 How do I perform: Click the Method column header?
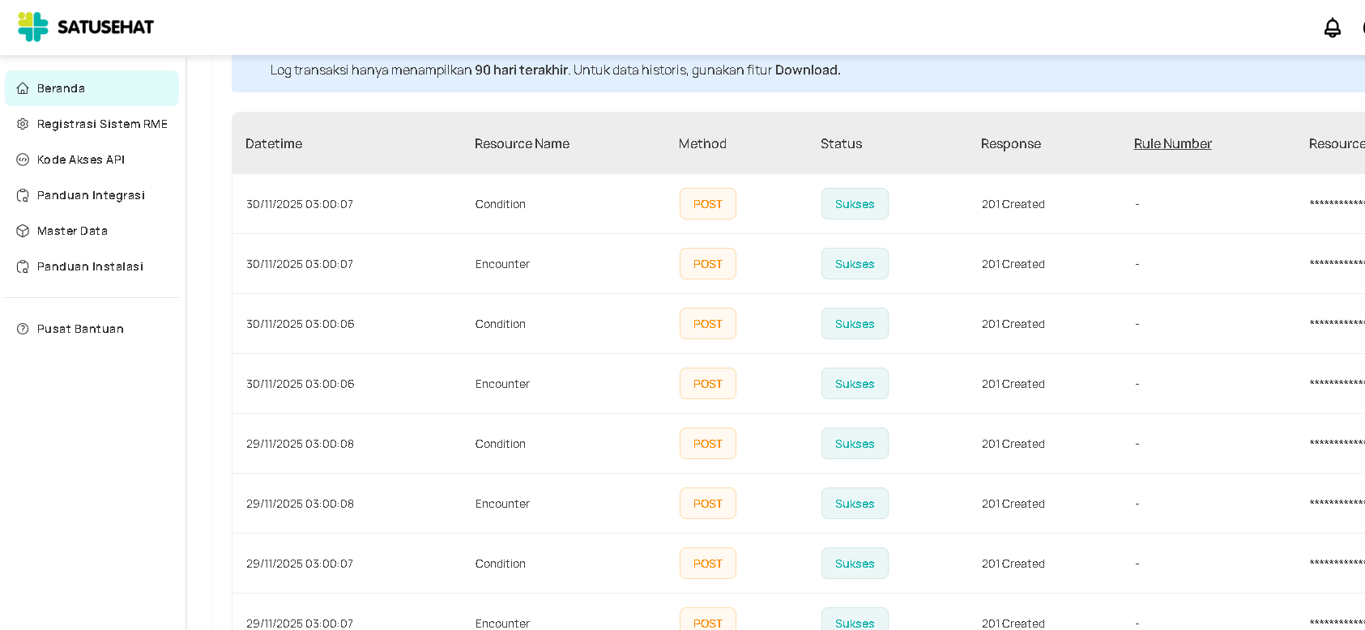click(x=702, y=143)
